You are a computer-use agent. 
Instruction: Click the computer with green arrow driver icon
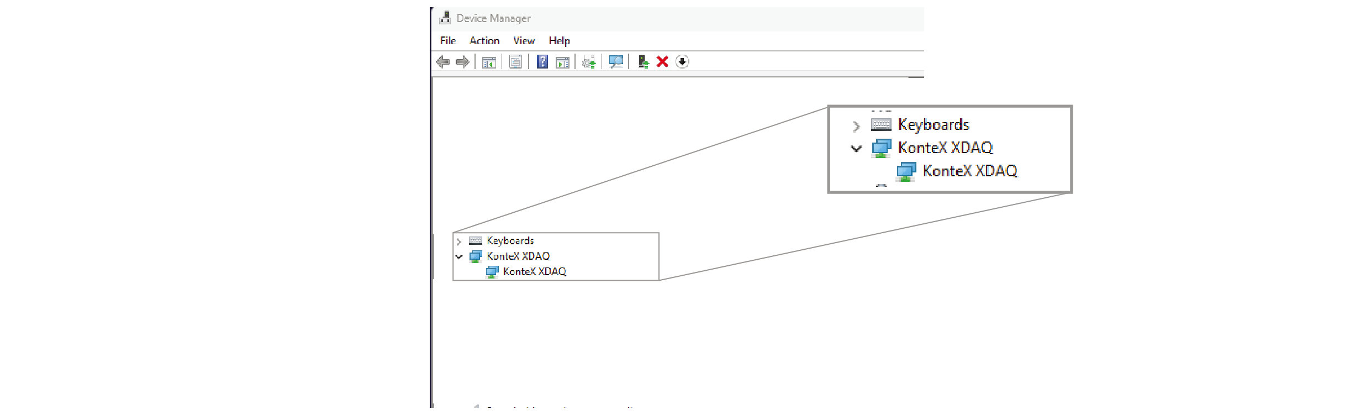[x=643, y=62]
